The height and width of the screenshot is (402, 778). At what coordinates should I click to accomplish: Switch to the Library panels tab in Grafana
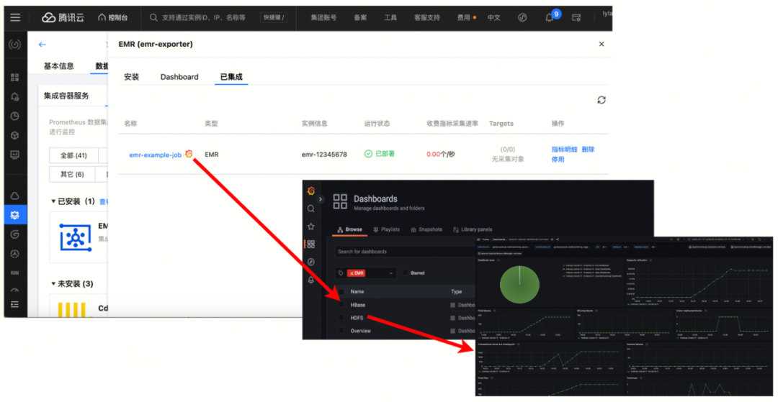(473, 229)
